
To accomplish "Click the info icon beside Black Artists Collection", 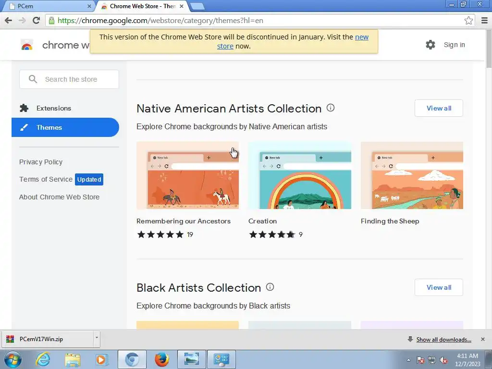I will (x=270, y=287).
